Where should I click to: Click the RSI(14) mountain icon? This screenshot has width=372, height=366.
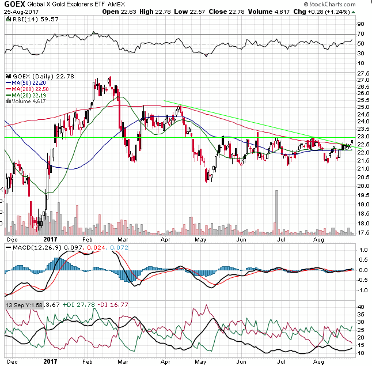point(8,19)
